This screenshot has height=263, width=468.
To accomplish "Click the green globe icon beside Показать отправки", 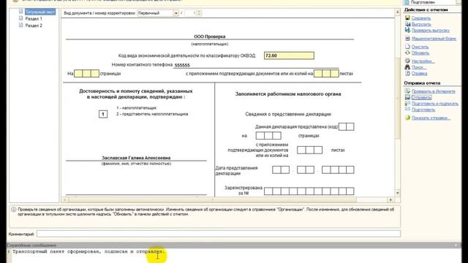I will click(407, 118).
